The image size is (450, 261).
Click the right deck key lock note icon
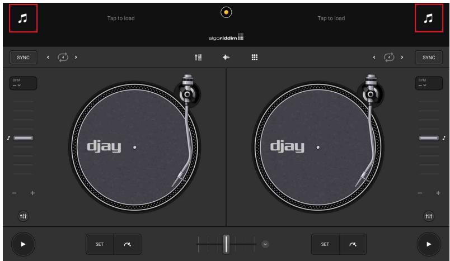click(444, 138)
